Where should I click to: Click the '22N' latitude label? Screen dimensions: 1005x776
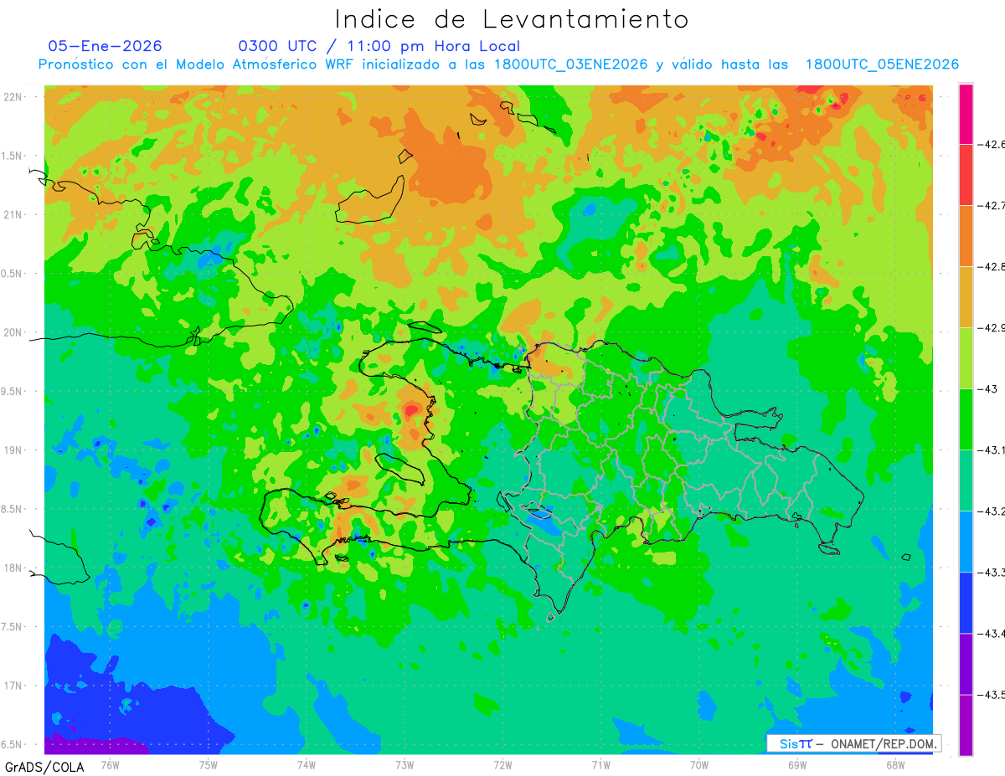click(13, 97)
